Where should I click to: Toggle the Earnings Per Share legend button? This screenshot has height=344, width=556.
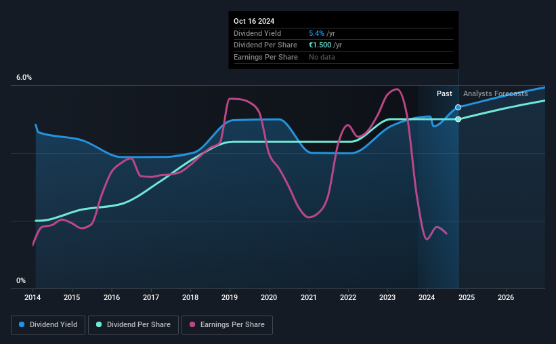[227, 325]
